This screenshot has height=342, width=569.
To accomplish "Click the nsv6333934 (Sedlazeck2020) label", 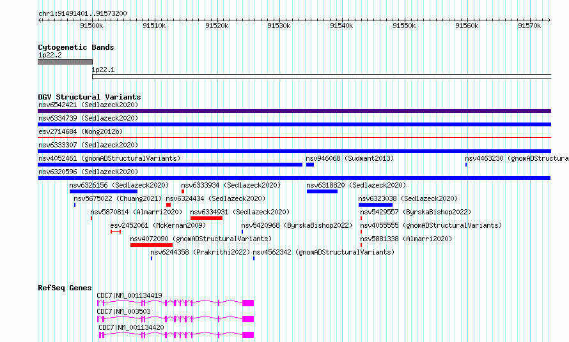I will [231, 185].
